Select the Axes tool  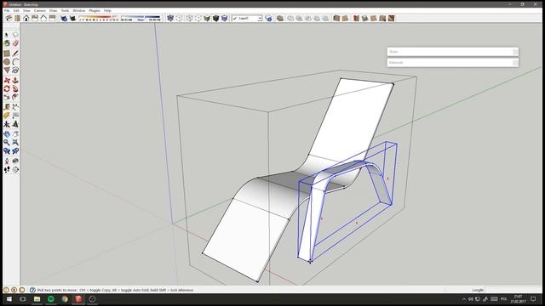(7, 124)
